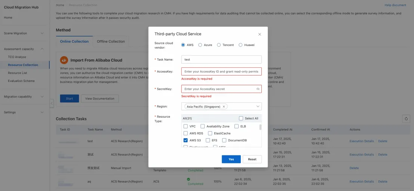This screenshot has height=191, width=414.
Task: Check the ElastiCache resource type
Action: (210, 133)
